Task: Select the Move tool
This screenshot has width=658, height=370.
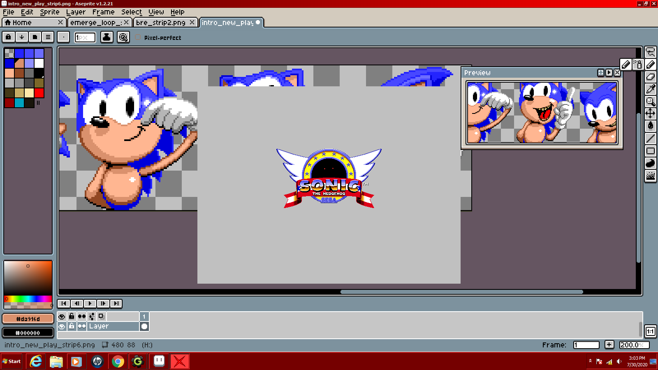Action: coord(650,114)
